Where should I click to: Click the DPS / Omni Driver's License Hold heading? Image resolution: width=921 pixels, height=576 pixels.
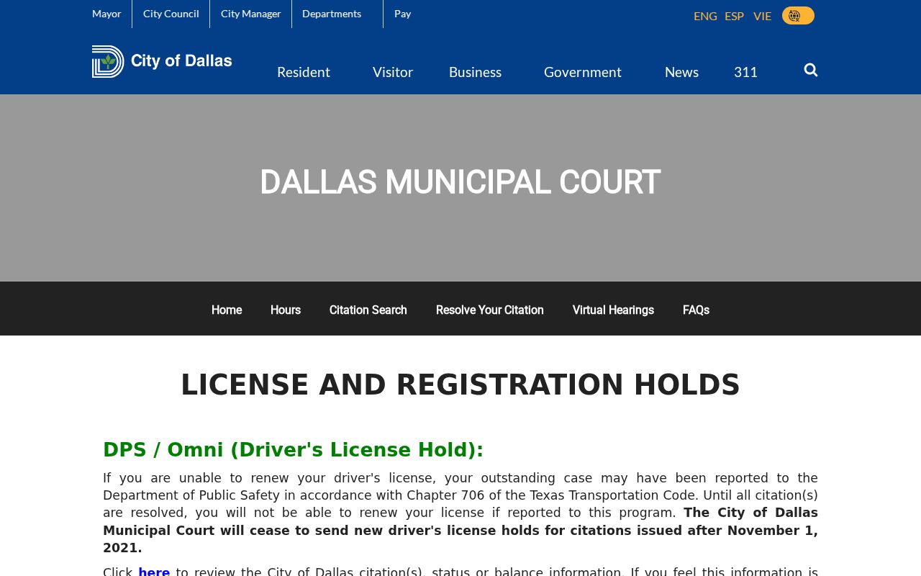pyautogui.click(x=294, y=450)
